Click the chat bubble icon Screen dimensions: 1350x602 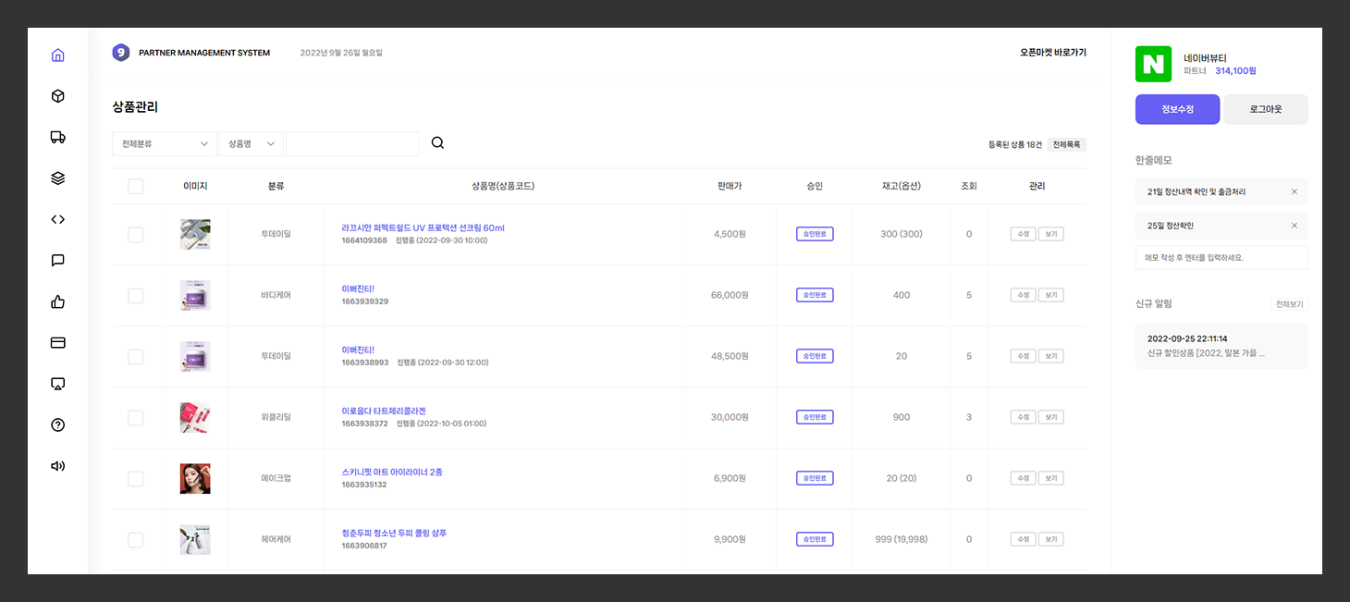click(57, 261)
